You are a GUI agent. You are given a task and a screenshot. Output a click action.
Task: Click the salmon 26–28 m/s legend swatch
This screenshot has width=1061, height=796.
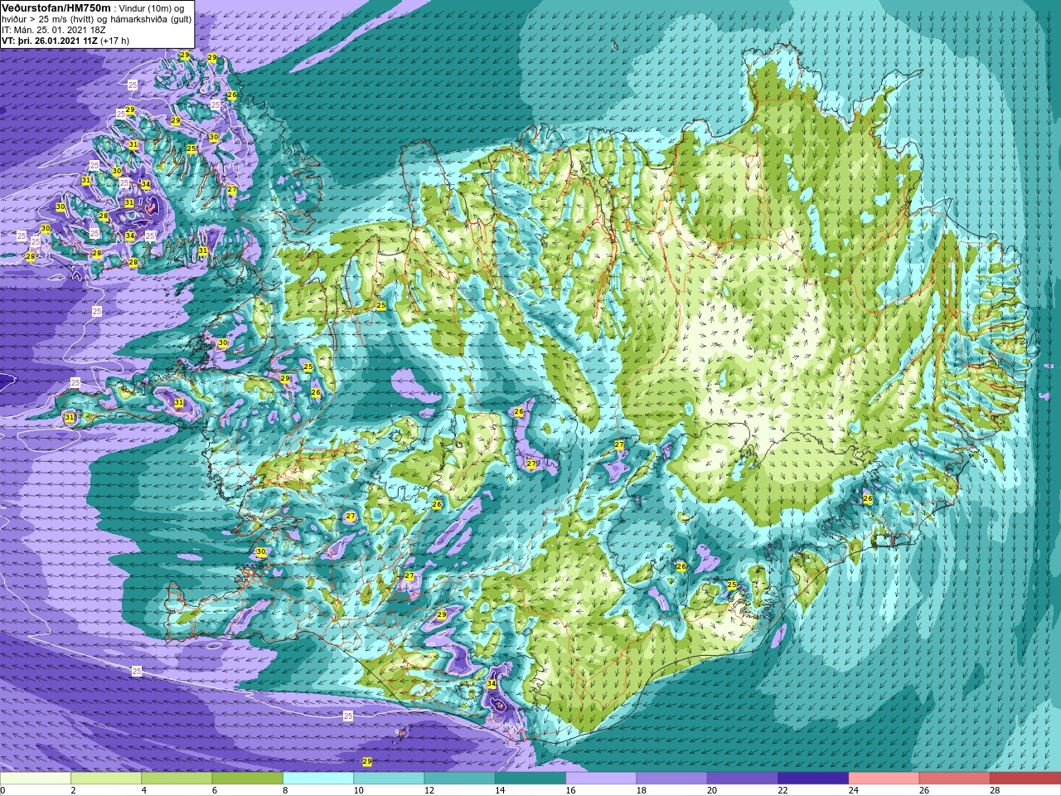click(x=954, y=779)
